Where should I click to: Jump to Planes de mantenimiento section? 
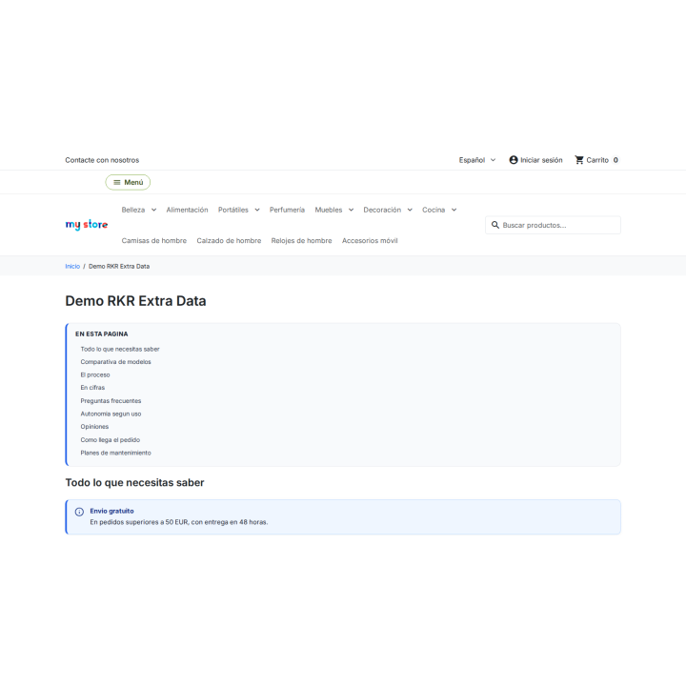[115, 453]
